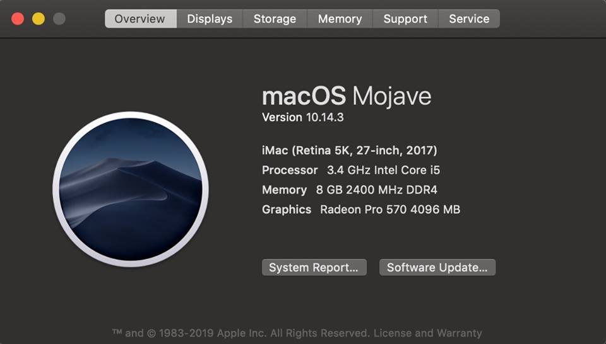The image size is (606, 344).
Task: Go to the Memory tab
Action: tap(340, 18)
